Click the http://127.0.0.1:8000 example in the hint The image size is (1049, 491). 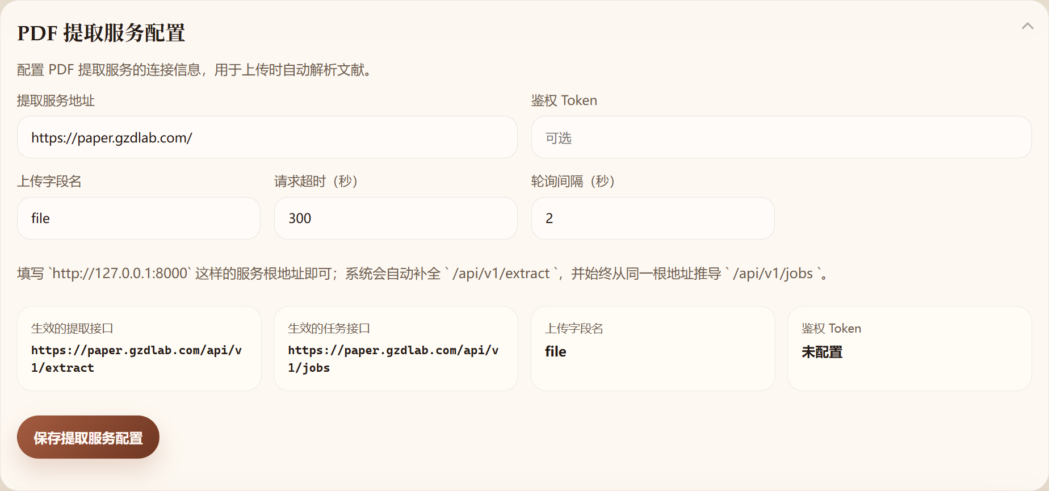coord(120,274)
